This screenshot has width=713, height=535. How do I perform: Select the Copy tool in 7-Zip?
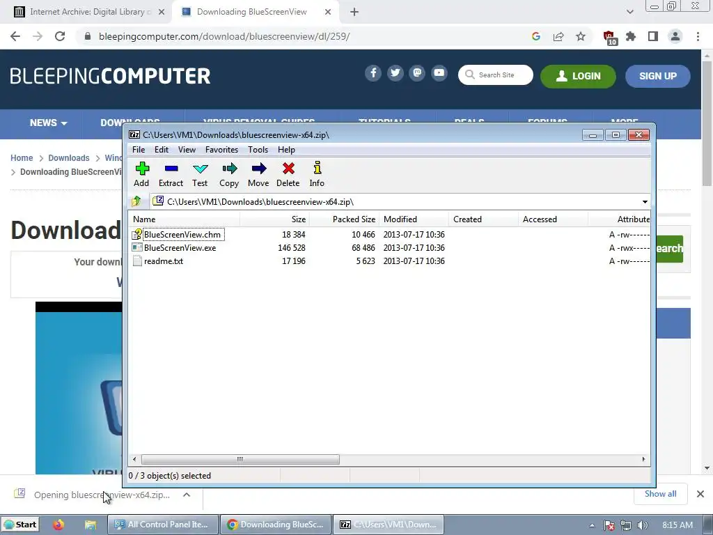(x=229, y=174)
